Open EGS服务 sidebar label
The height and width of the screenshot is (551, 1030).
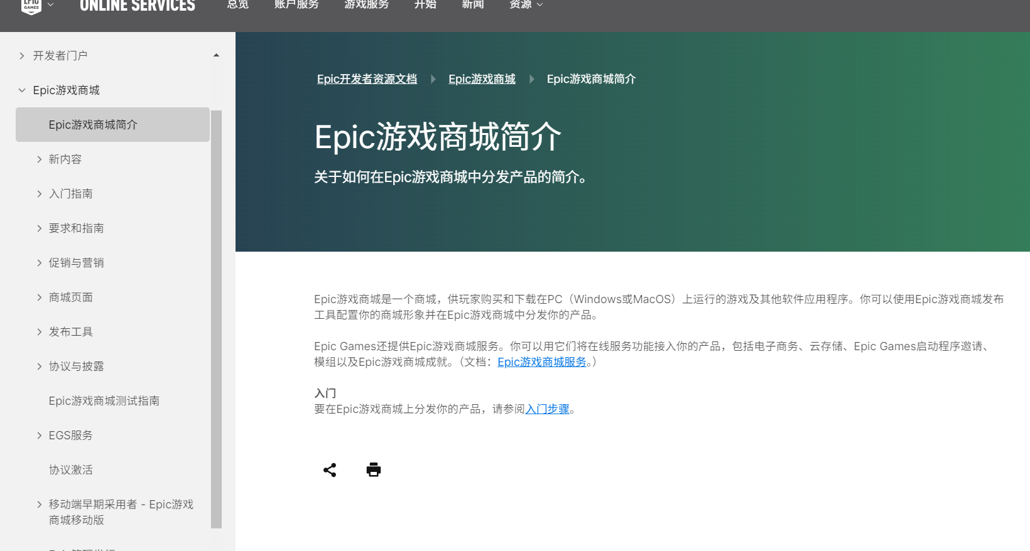point(71,436)
